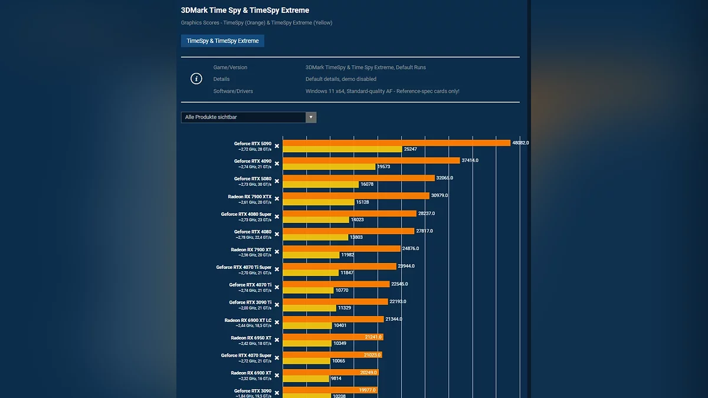Click the info icon beside Game/Version
The height and width of the screenshot is (398, 708).
pos(196,79)
